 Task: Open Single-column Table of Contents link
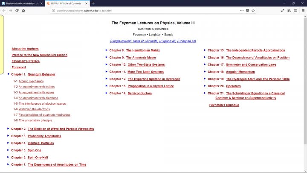[x=134, y=41]
